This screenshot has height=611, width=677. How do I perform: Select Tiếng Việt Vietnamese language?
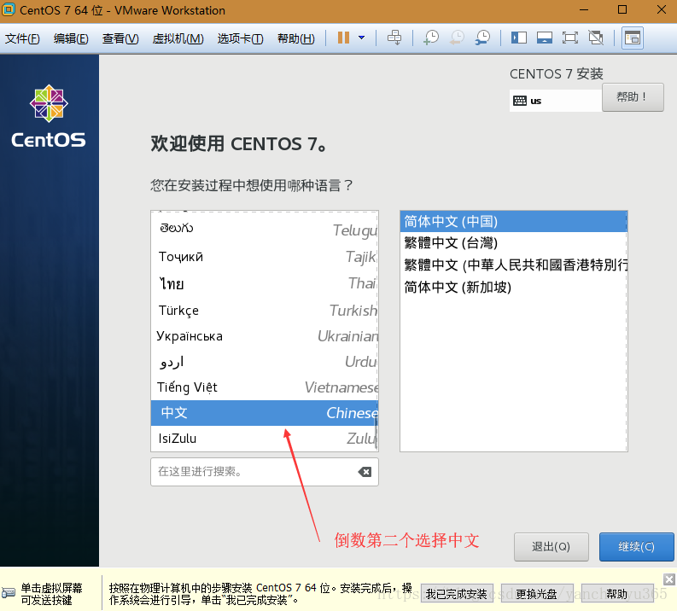pyautogui.click(x=265, y=387)
